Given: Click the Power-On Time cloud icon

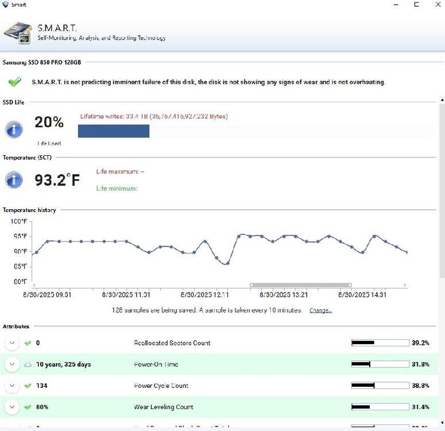Looking at the screenshot, I should coord(28,364).
